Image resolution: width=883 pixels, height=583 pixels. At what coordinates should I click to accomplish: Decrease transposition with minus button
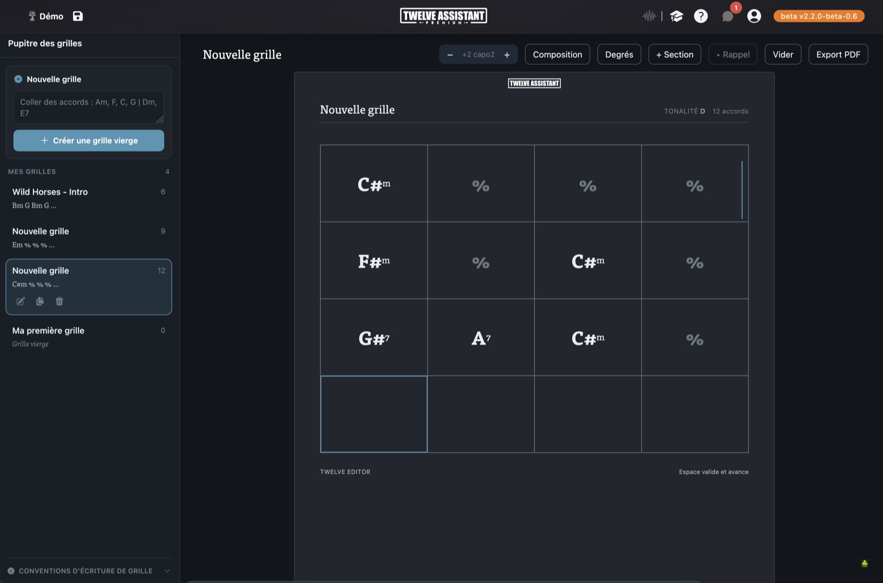pyautogui.click(x=450, y=55)
